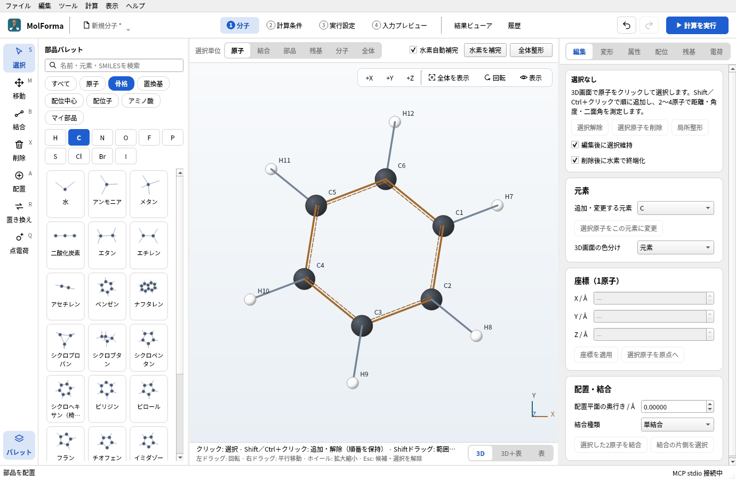The width and height of the screenshot is (736, 480).
Task: Filter palette by 置換基 category
Action: pos(153,84)
